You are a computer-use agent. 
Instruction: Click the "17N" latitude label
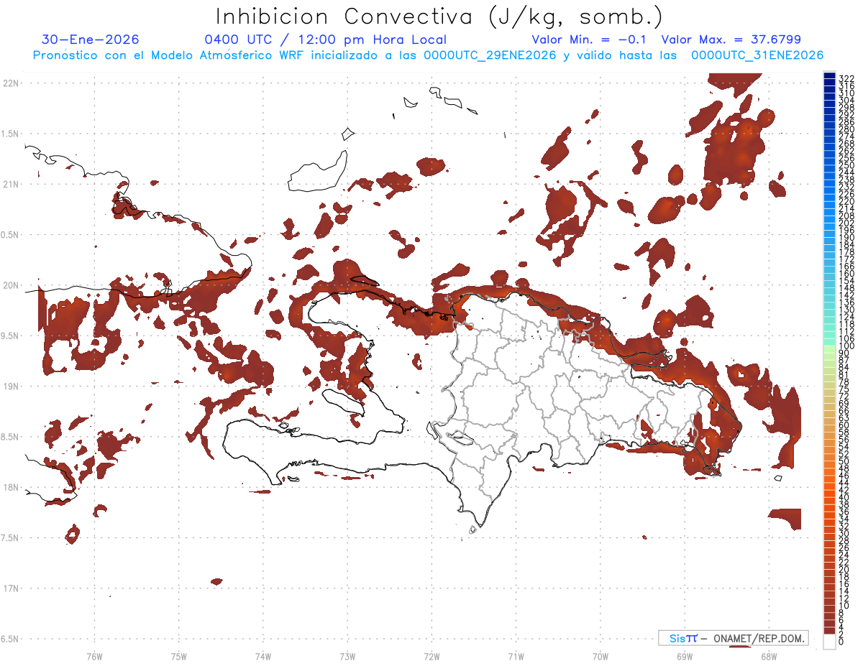coord(11,588)
